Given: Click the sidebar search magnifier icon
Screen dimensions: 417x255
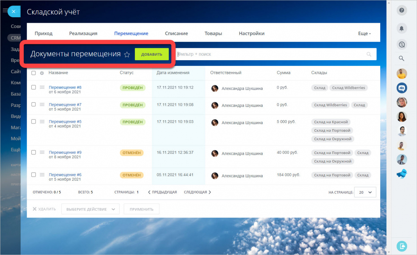Looking at the screenshot, I should (402, 59).
